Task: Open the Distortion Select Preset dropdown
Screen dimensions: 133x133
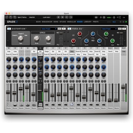Action: coord(49,29)
